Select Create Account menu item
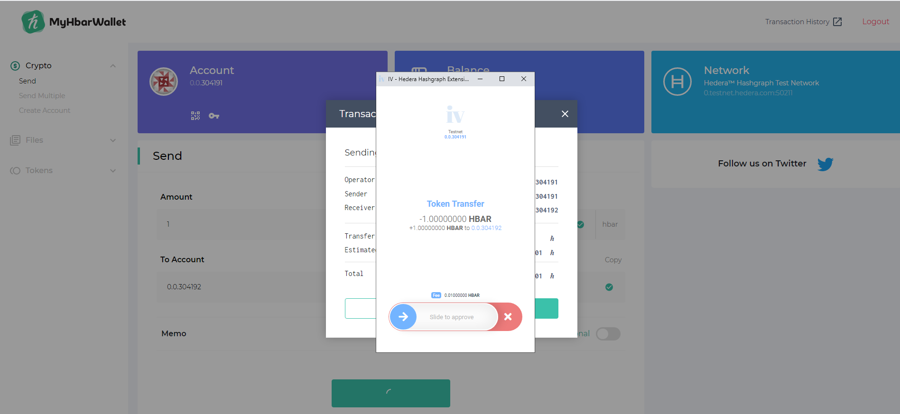 click(x=45, y=110)
